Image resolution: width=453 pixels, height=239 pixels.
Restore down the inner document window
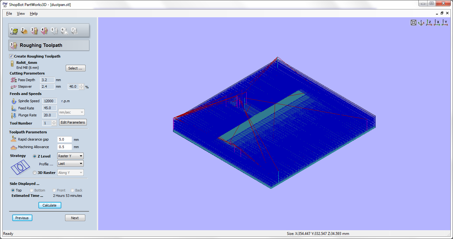tap(442, 14)
